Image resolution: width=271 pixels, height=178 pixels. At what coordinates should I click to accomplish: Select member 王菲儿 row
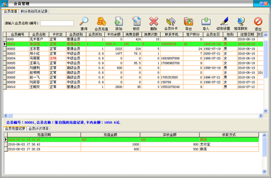click(x=133, y=63)
